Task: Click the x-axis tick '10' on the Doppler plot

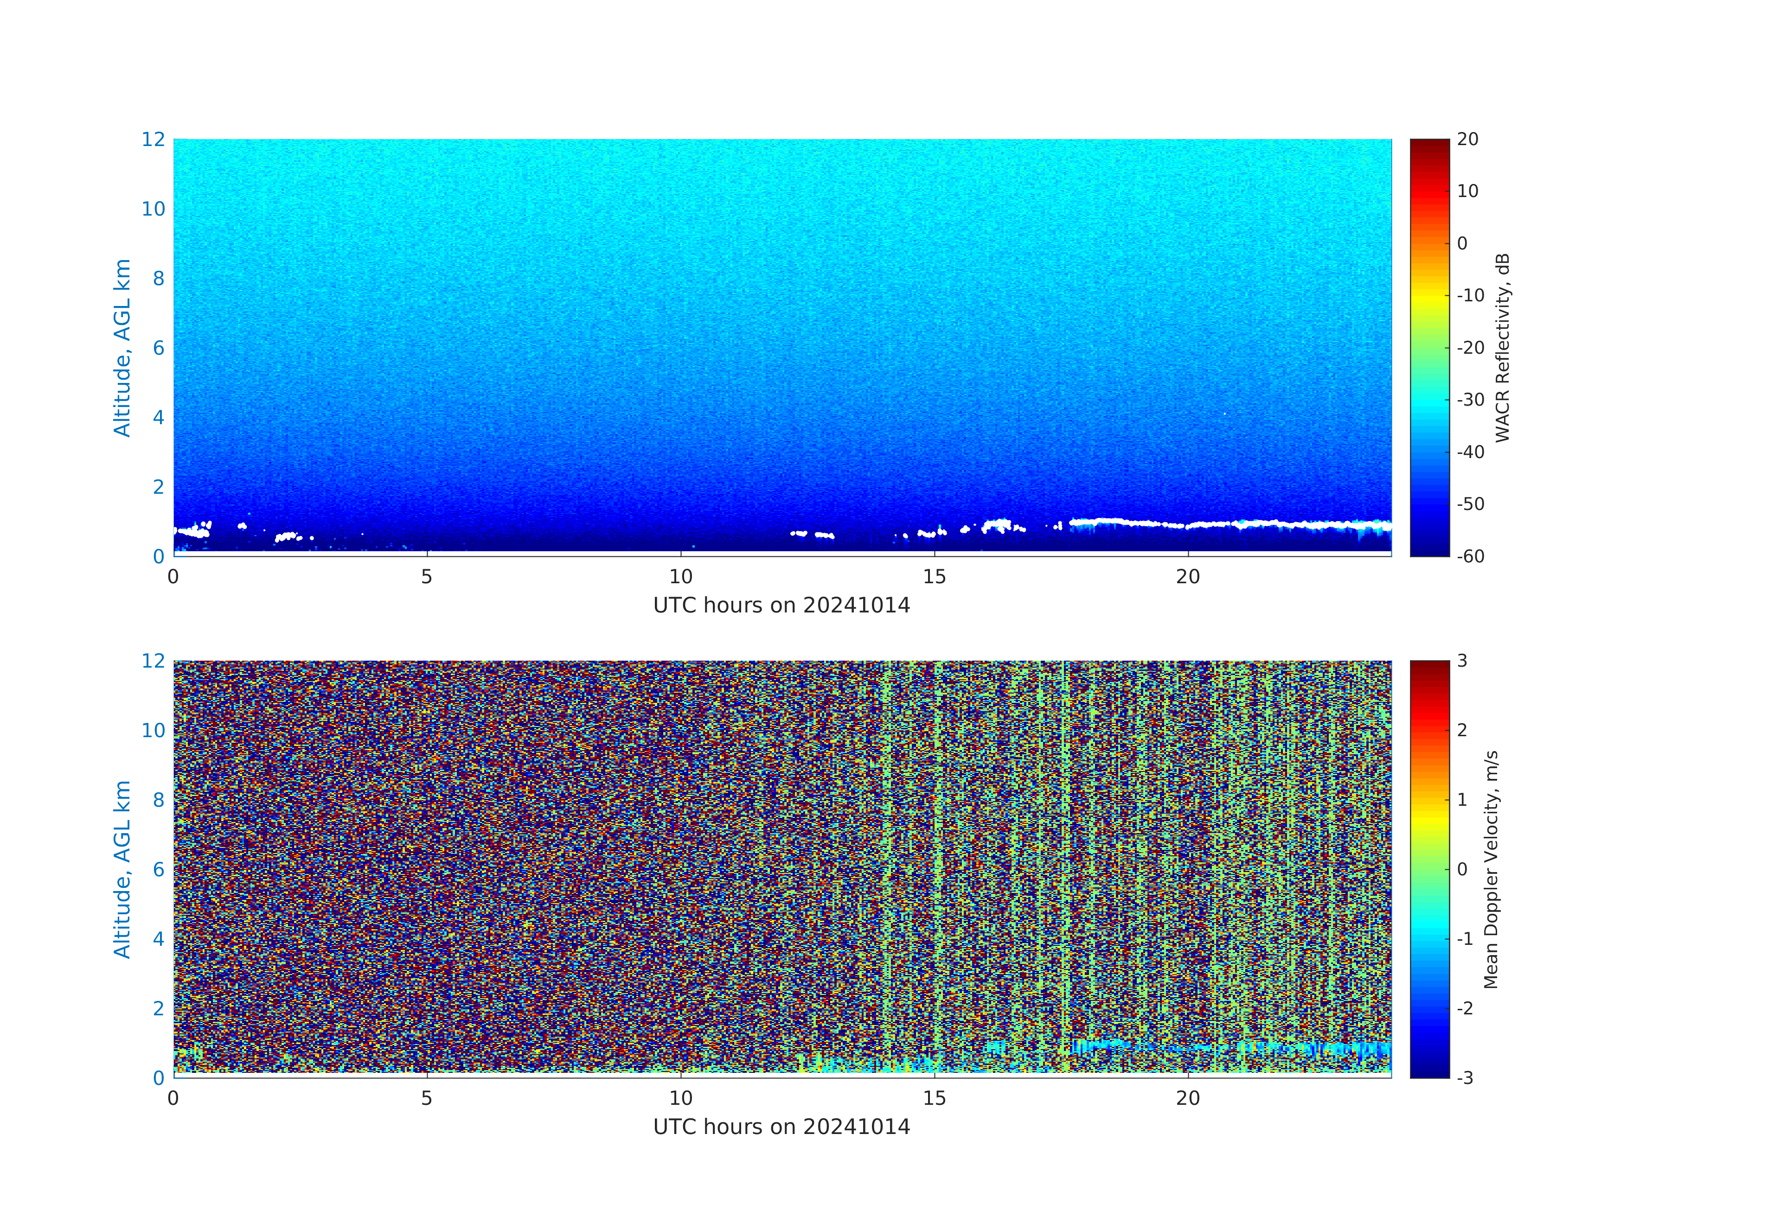Action: pyautogui.click(x=681, y=1098)
